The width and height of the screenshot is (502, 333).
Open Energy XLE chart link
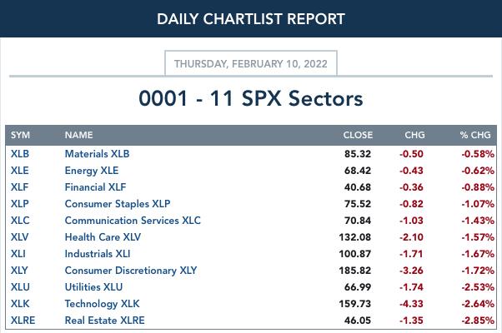pos(92,171)
